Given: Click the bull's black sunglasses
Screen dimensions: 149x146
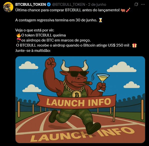Looking at the screenshot, I should point(78,74).
